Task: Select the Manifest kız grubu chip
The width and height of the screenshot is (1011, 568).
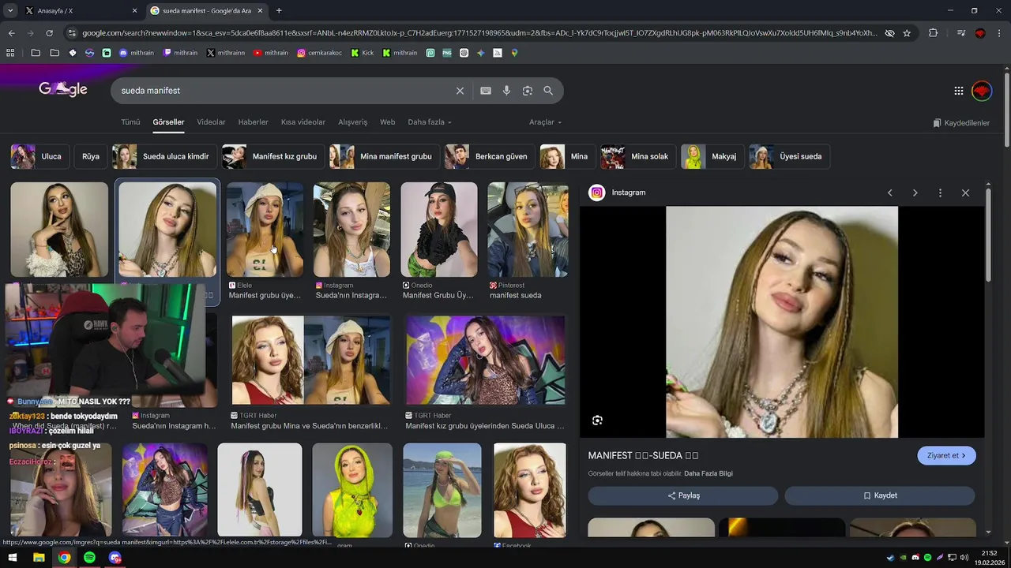Action: point(273,156)
